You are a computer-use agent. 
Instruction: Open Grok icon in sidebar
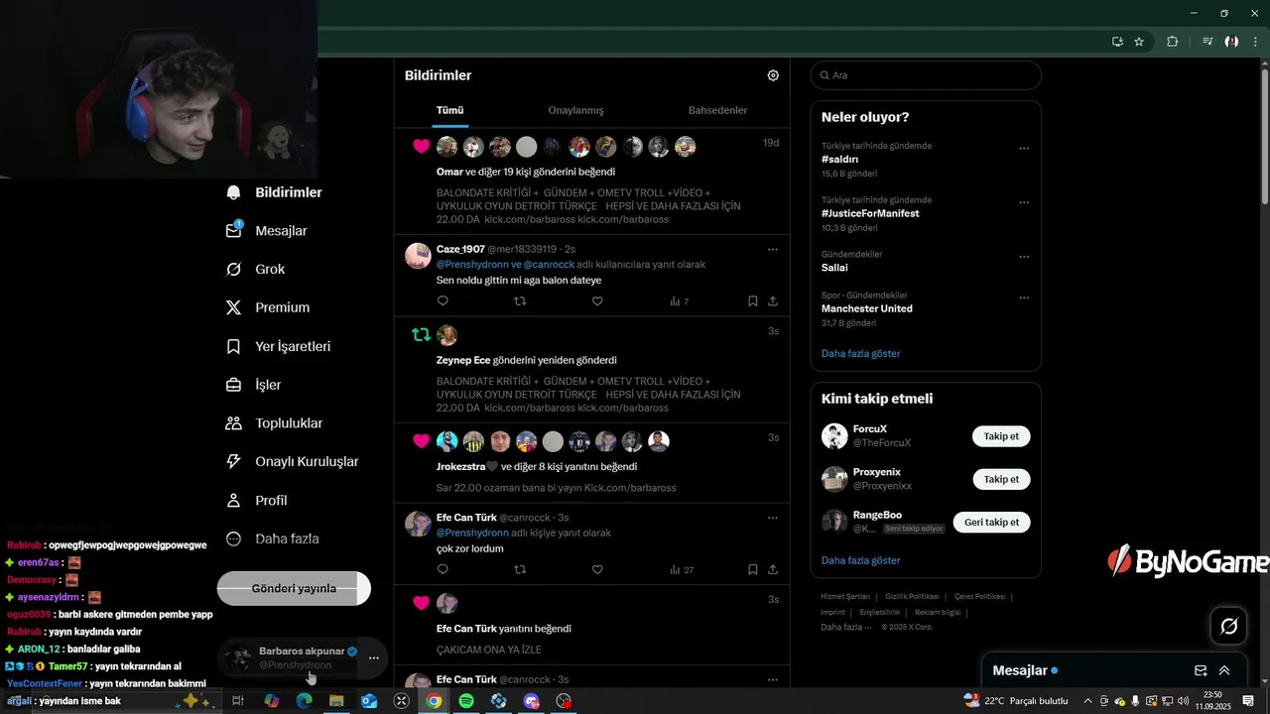tap(233, 269)
